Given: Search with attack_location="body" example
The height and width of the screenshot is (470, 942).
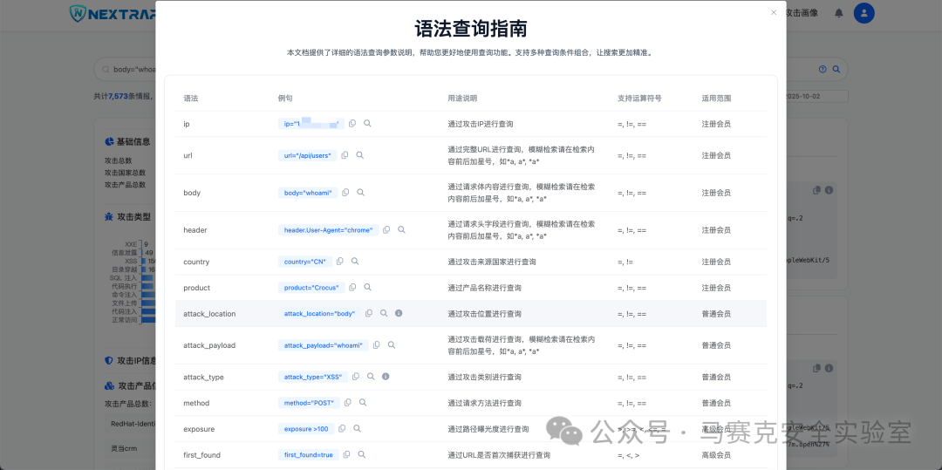Looking at the screenshot, I should (x=384, y=313).
